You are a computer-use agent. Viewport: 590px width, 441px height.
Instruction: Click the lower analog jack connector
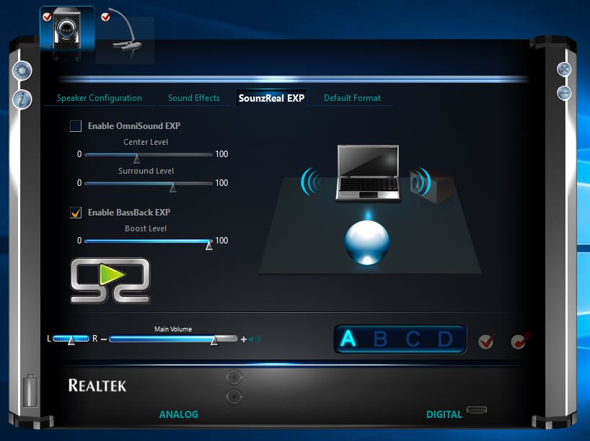pos(234,396)
